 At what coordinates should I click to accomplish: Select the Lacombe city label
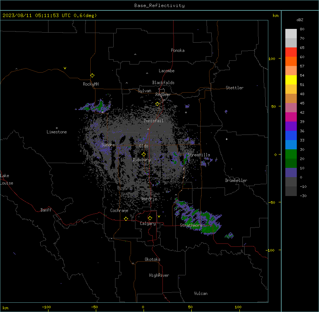(x=167, y=71)
